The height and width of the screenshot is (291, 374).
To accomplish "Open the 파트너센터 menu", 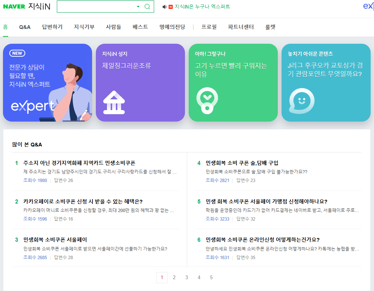I will click(241, 27).
